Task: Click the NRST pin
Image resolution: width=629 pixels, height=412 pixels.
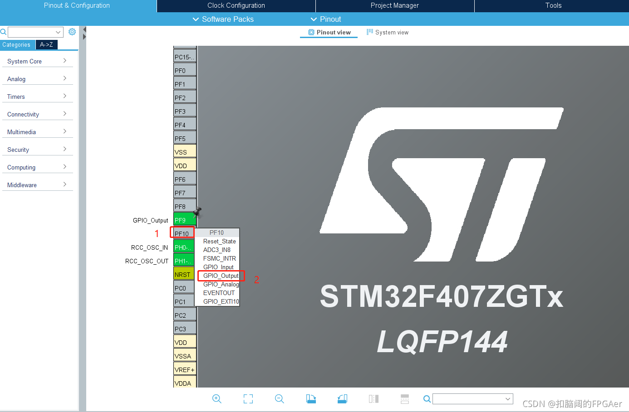Action: tap(185, 274)
